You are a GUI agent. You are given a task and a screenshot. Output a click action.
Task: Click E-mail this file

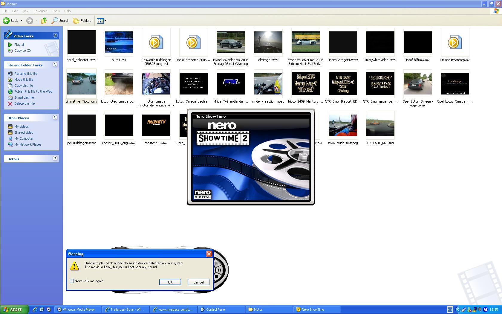pyautogui.click(x=24, y=97)
